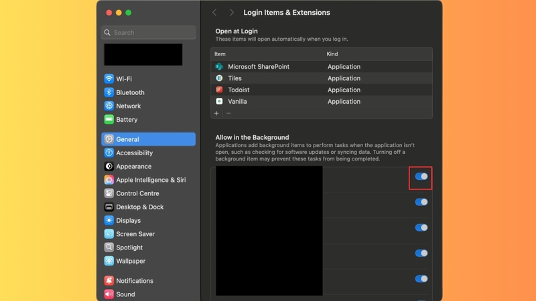Screen dimensions: 536x301
Task: Go back with the left chevron
Action: 214,13
